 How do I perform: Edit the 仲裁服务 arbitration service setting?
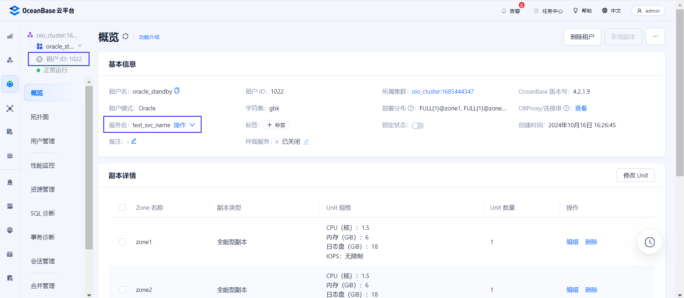coord(306,141)
